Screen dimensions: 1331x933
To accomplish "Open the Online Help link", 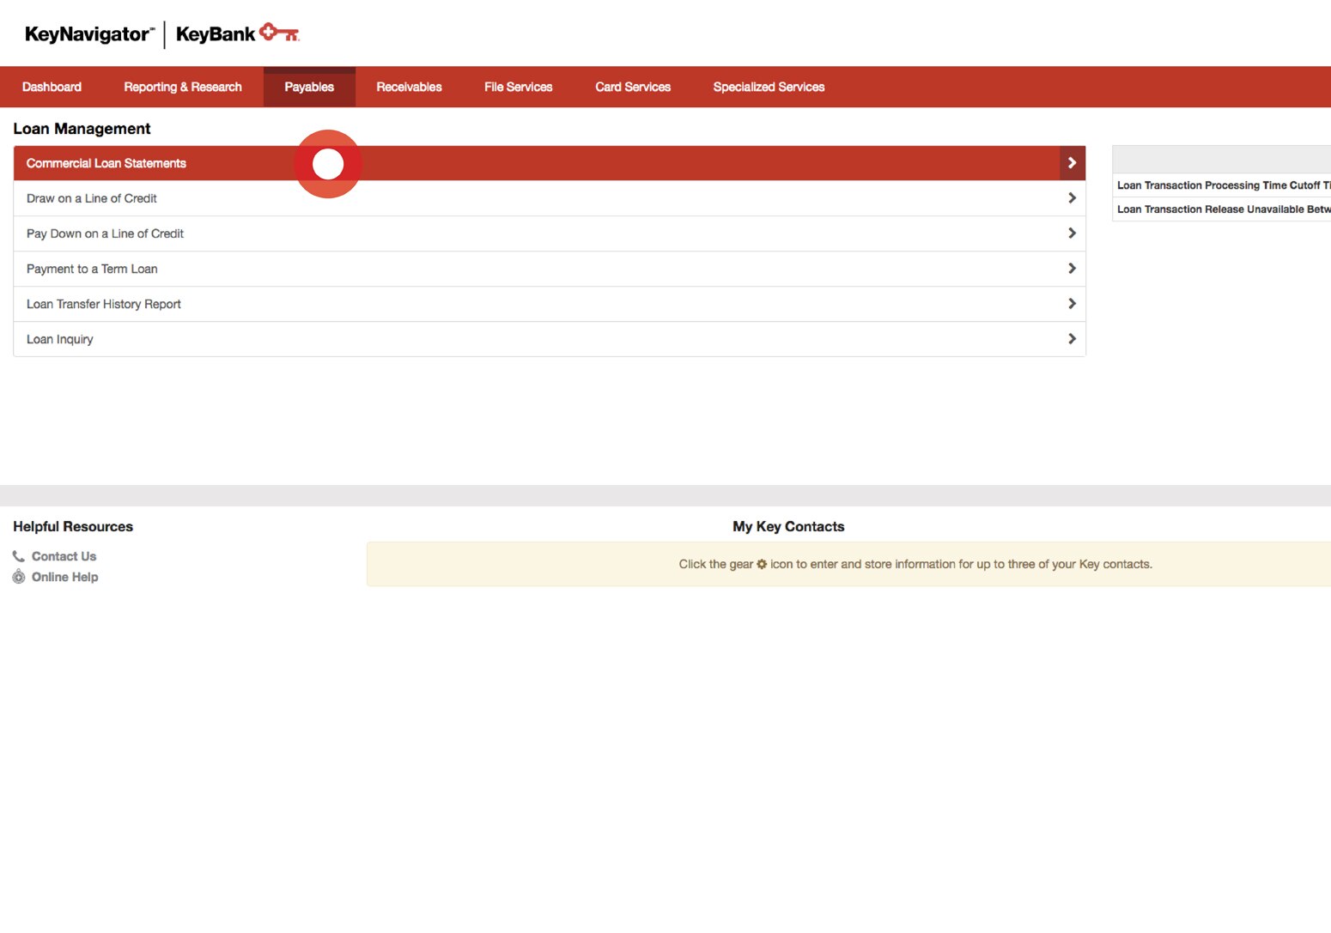I will pos(64,577).
